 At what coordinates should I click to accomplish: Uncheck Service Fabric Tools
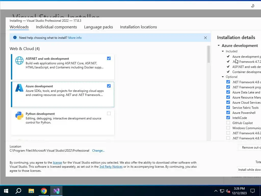tap(228, 107)
